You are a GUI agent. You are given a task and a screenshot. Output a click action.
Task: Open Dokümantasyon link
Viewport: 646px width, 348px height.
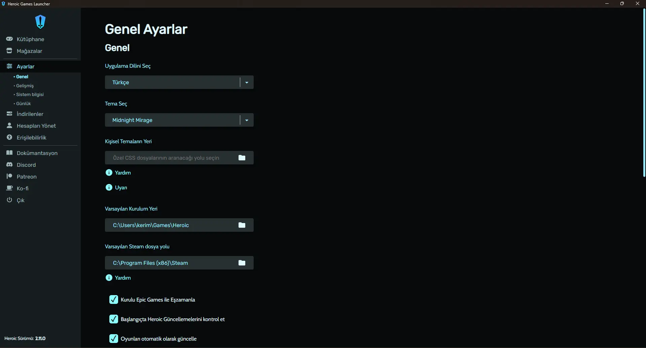[x=40, y=153]
